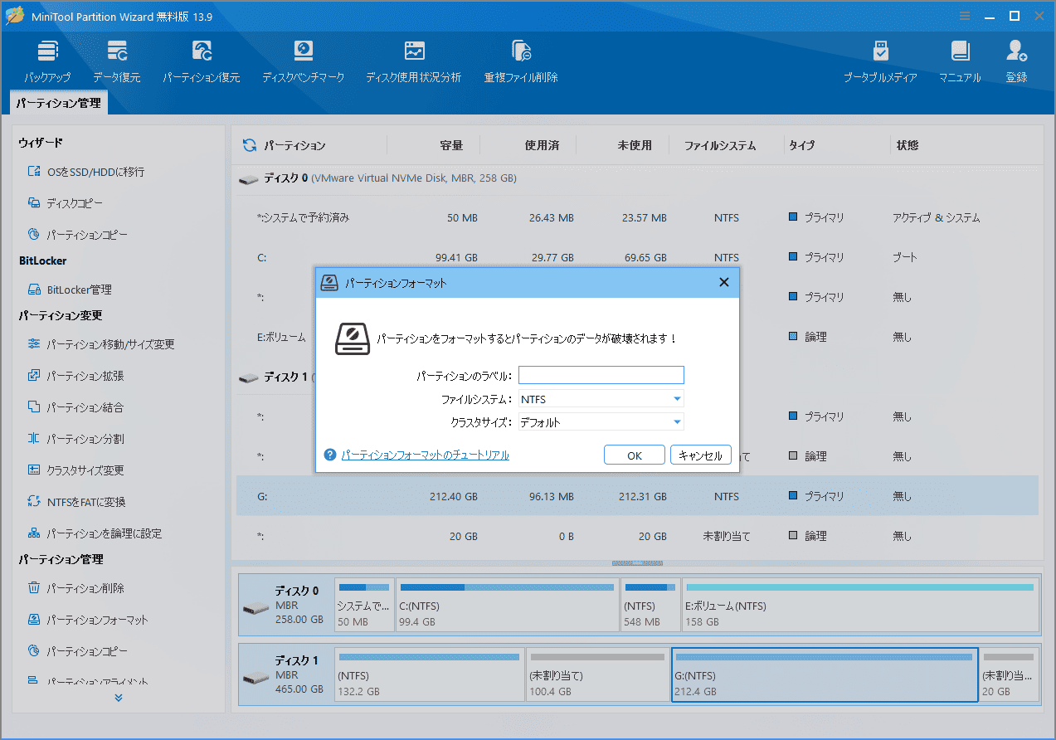Select 548 MB (NTFS) block on ディスク 0
1056x740 pixels.
click(x=650, y=605)
